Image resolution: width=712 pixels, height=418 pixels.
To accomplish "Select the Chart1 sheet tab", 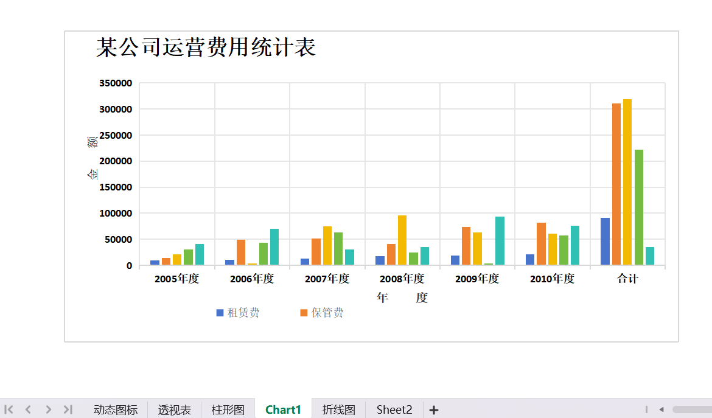I will (x=283, y=409).
